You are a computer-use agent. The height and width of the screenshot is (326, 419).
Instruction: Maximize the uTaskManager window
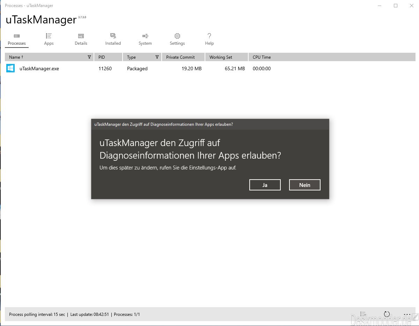(x=396, y=6)
